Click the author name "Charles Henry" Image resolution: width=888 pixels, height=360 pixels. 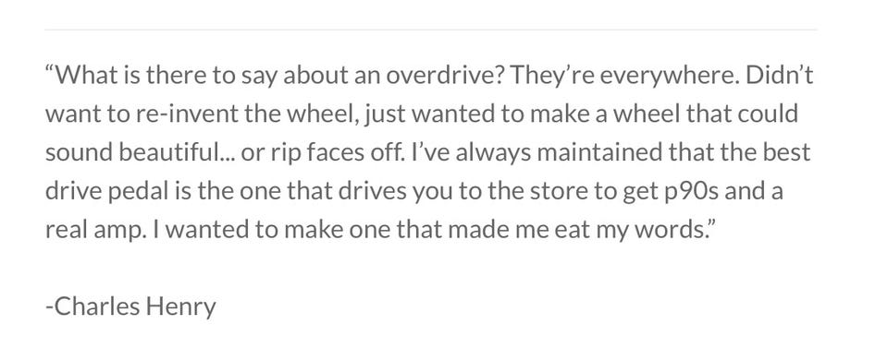click(x=134, y=308)
